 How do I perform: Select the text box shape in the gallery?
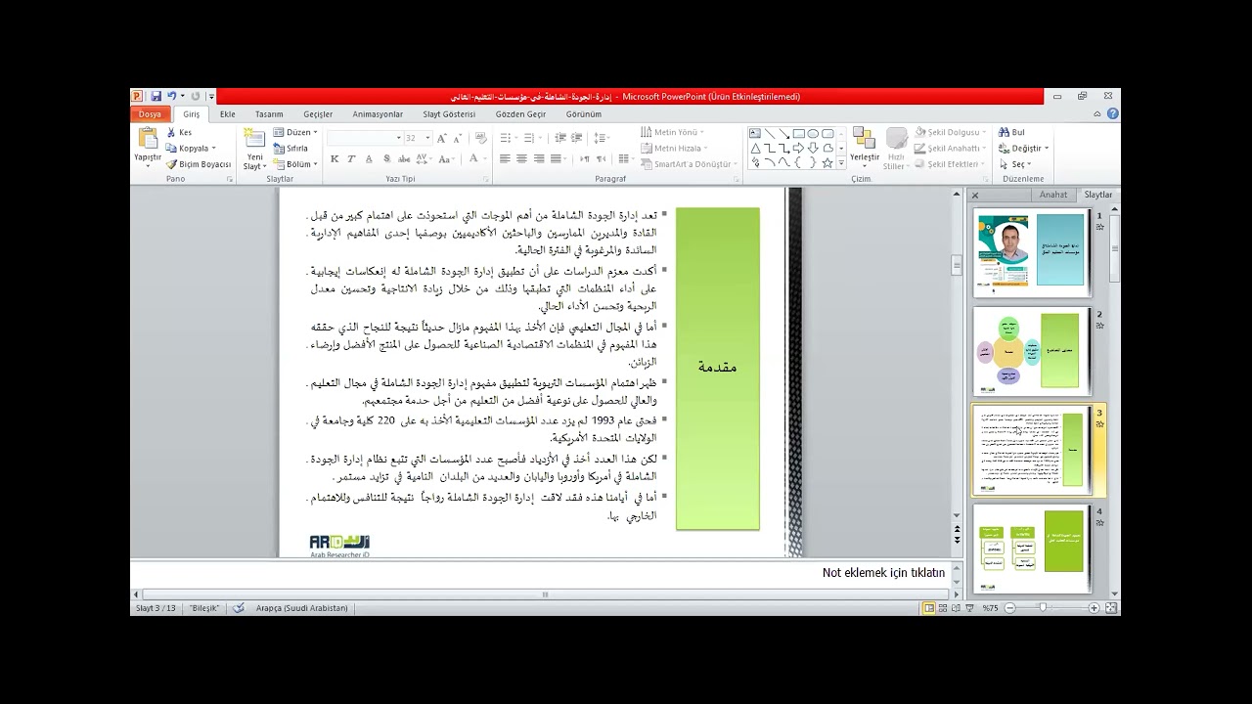click(755, 133)
